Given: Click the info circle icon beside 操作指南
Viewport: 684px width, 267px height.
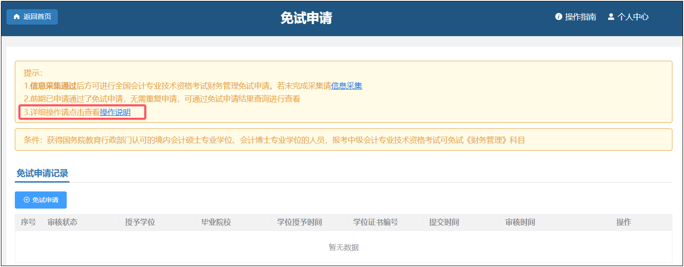Looking at the screenshot, I should pyautogui.click(x=558, y=16).
